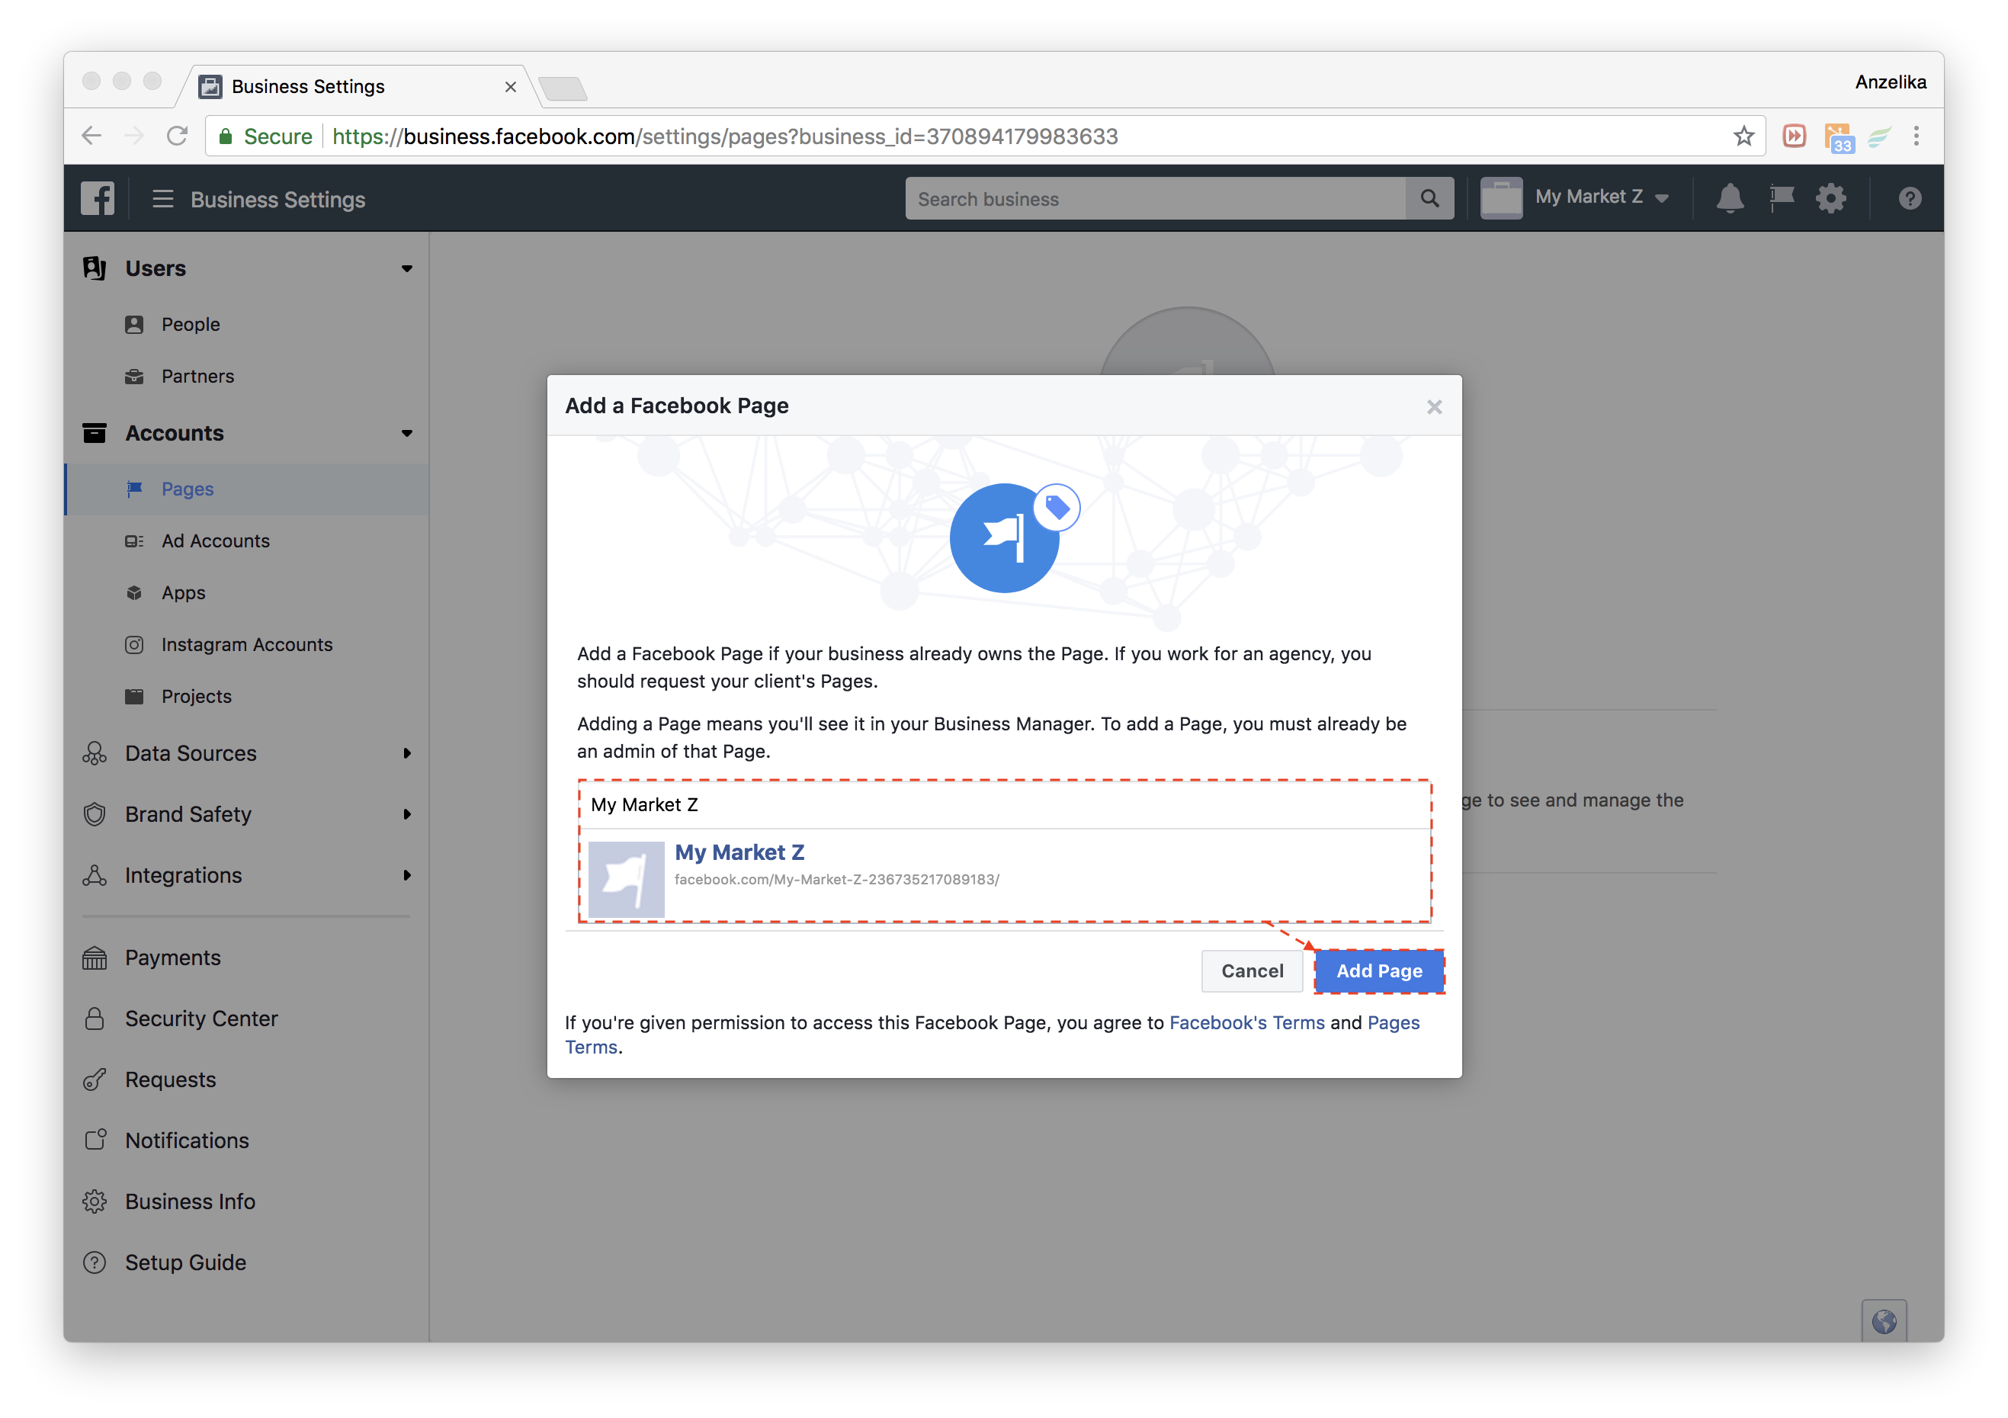Select My Market Z page suggestion

[1004, 876]
